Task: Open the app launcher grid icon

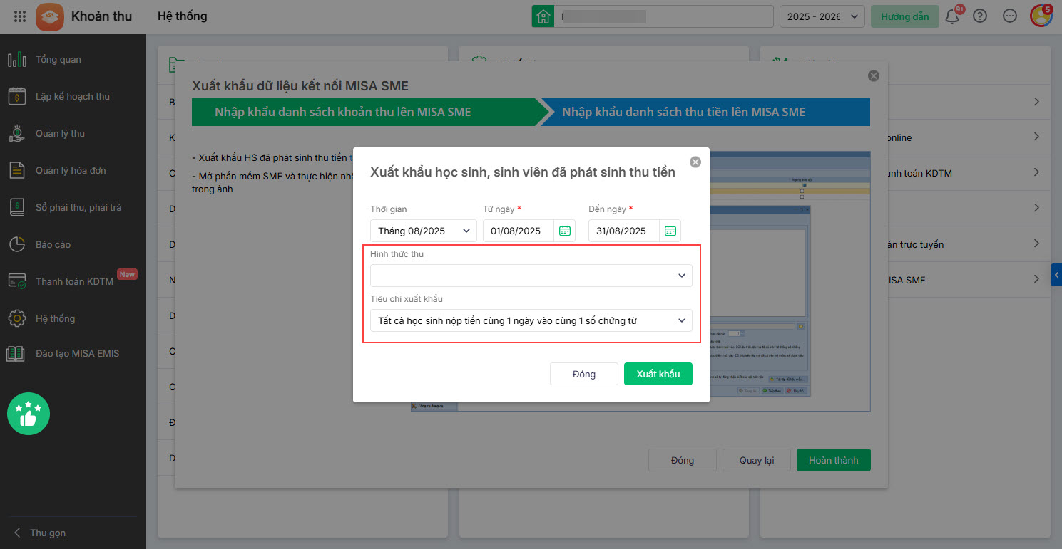Action: 21,16
